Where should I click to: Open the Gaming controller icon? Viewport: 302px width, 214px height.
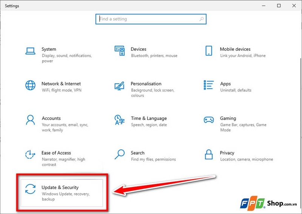click(x=209, y=120)
